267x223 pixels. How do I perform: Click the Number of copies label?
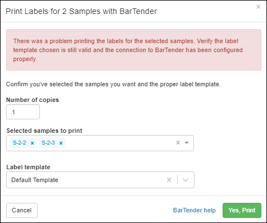33,100
